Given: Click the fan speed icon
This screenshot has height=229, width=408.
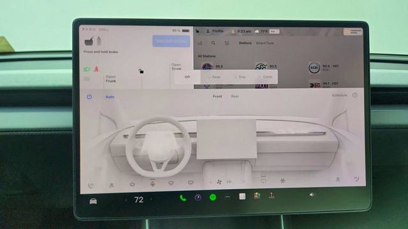Looking at the screenshot, I should (219, 182).
